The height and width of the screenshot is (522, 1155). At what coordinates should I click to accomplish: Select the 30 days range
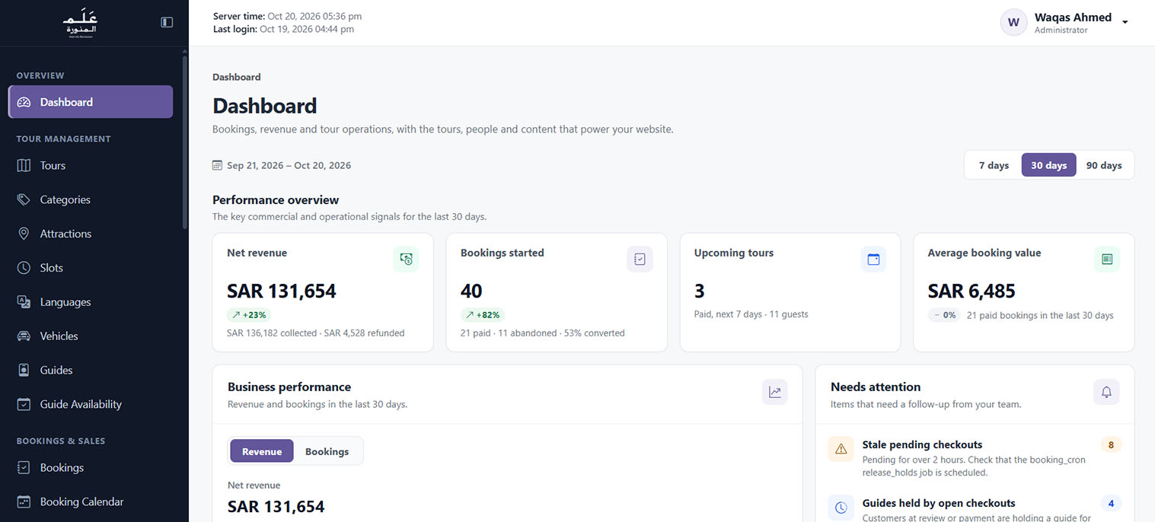tap(1049, 165)
